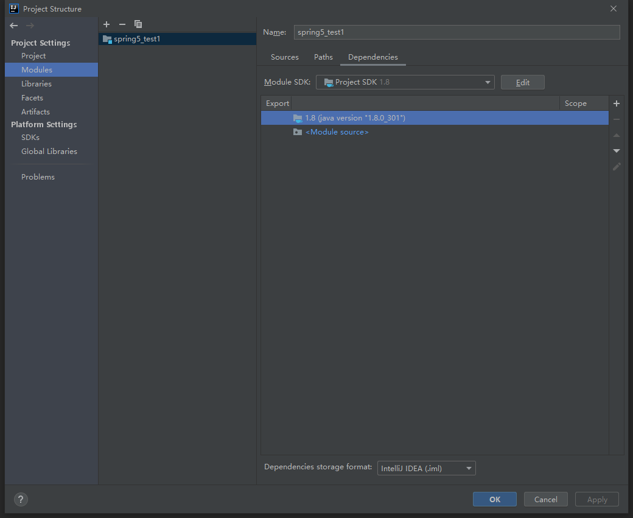Screen dimensions: 633x518
Task: Add a dependency with plus icon
Action: coord(617,103)
